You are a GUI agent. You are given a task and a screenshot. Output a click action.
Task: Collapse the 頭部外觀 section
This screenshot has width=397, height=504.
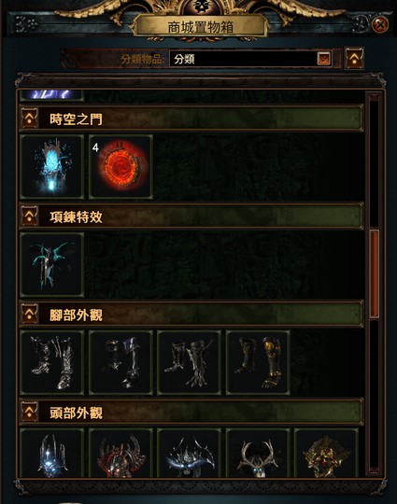[x=30, y=412]
